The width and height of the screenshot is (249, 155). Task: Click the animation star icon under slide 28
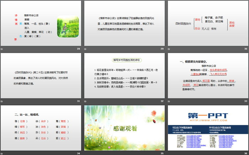[x=2, y=48]
